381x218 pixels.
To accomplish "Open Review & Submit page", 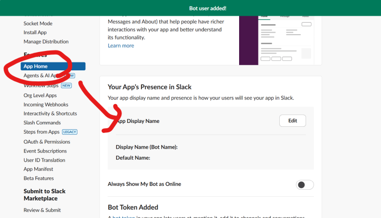I will coord(42,210).
